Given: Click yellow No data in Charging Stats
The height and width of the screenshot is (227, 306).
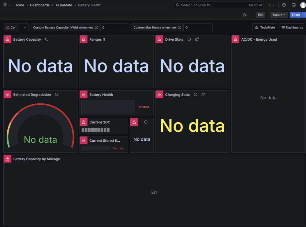Looking at the screenshot, I should pos(192,126).
